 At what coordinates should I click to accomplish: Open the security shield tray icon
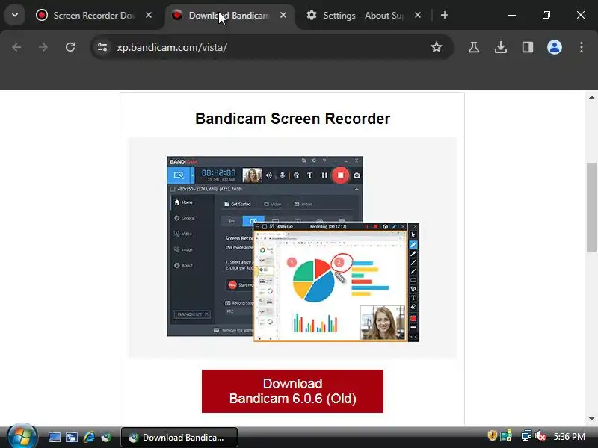pos(492,435)
